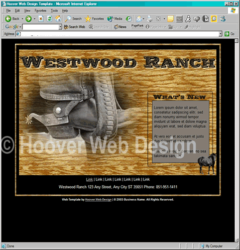Click the black horse image
Screen dimensions: 240x250
coord(207,163)
